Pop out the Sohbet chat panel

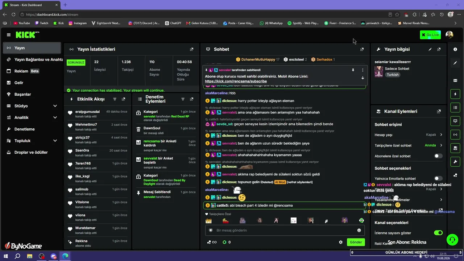point(362,49)
